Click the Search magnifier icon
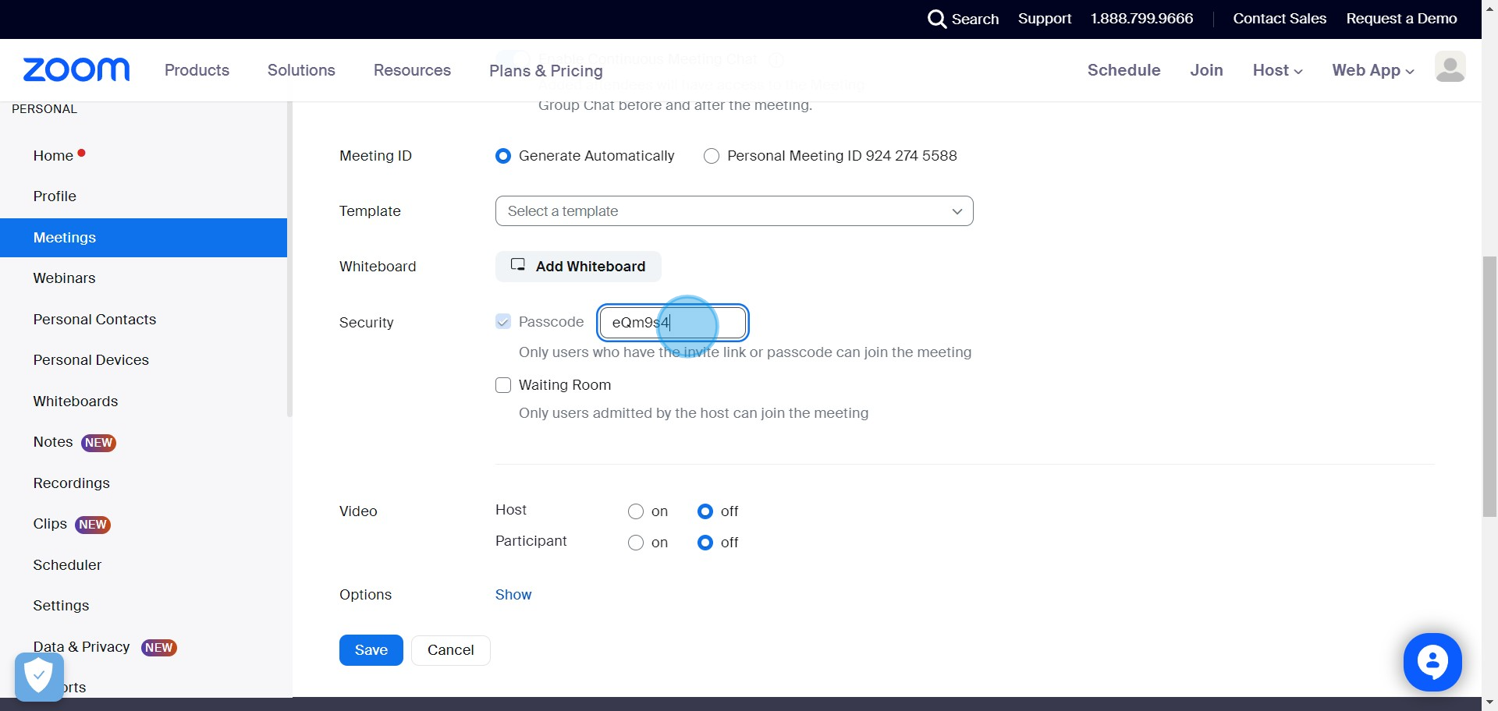The width and height of the screenshot is (1498, 711). pos(936,19)
